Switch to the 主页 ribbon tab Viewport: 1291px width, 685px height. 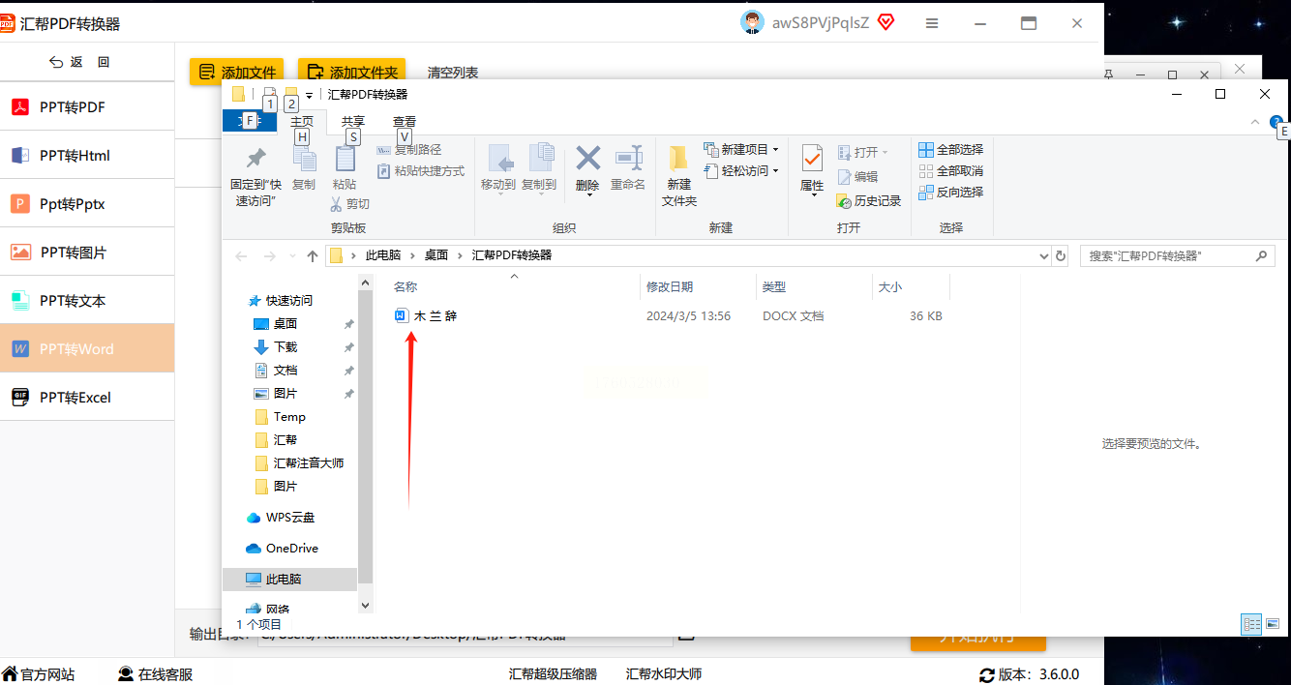click(302, 121)
